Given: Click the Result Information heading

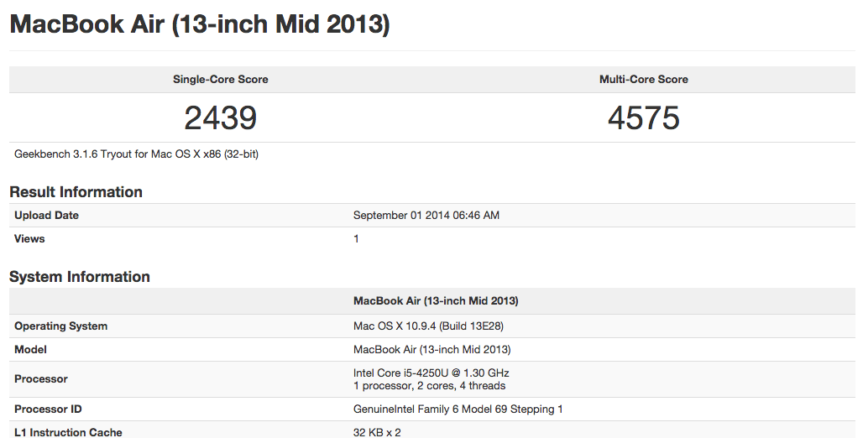Looking at the screenshot, I should pos(76,192).
